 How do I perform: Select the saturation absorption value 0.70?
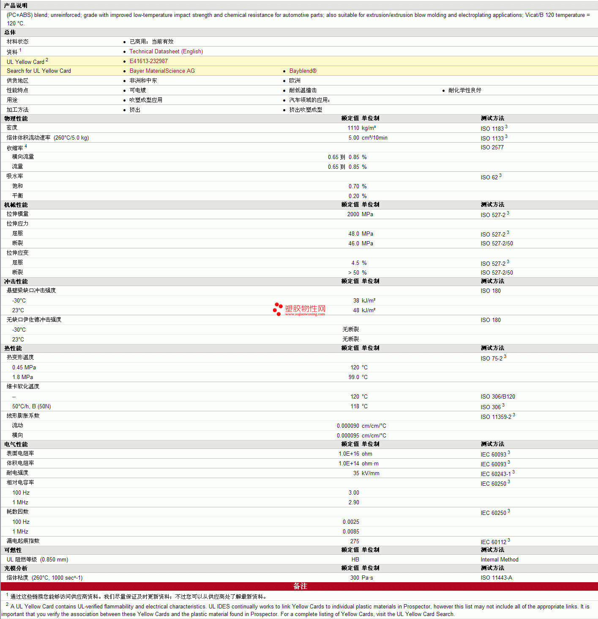(x=354, y=186)
